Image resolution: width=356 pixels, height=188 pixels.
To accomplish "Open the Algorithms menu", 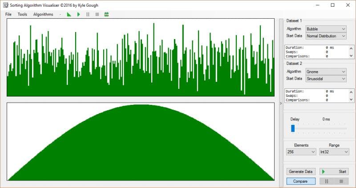I will coord(43,14).
